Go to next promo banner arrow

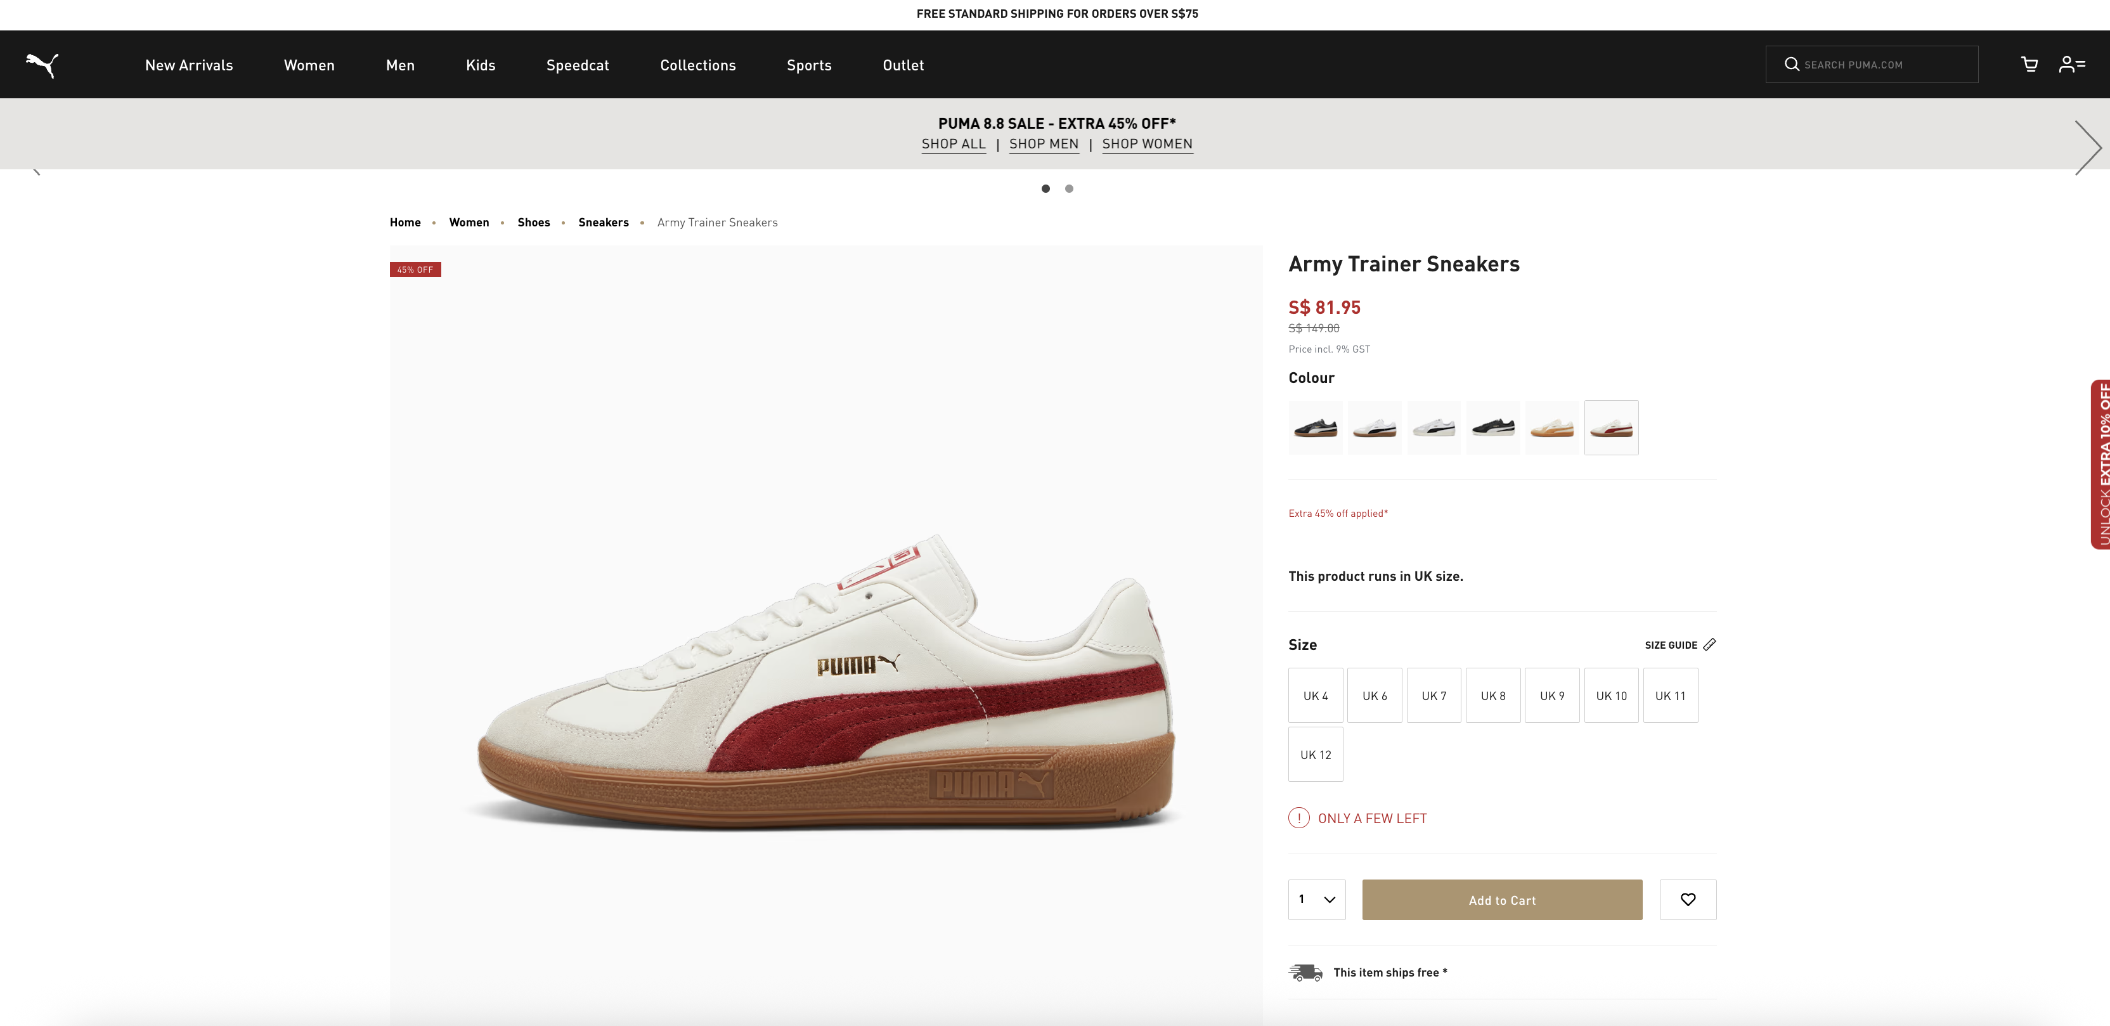(x=2087, y=148)
